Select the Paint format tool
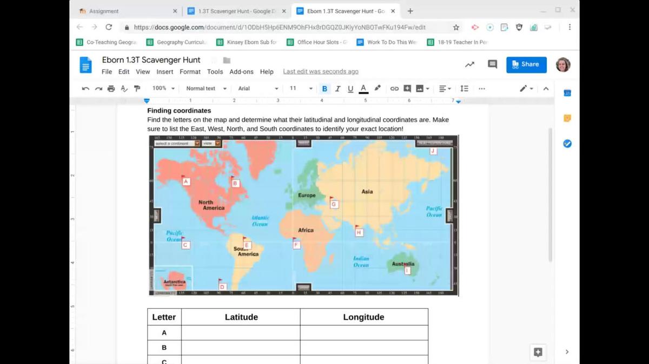649x364 pixels. (137, 89)
